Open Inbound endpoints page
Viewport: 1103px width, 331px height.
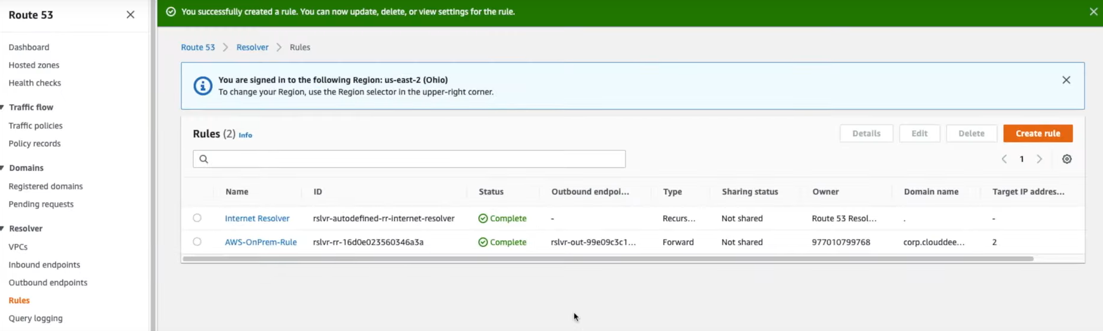tap(44, 264)
